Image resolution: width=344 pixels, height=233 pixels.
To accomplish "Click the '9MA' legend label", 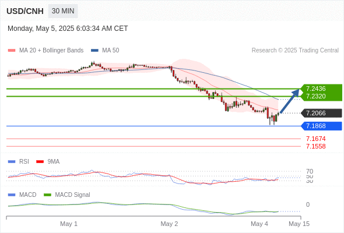I will [54, 162].
